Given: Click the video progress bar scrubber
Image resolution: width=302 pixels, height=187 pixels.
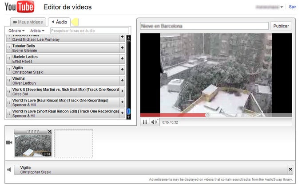Looking at the screenshot, I should point(207,115).
